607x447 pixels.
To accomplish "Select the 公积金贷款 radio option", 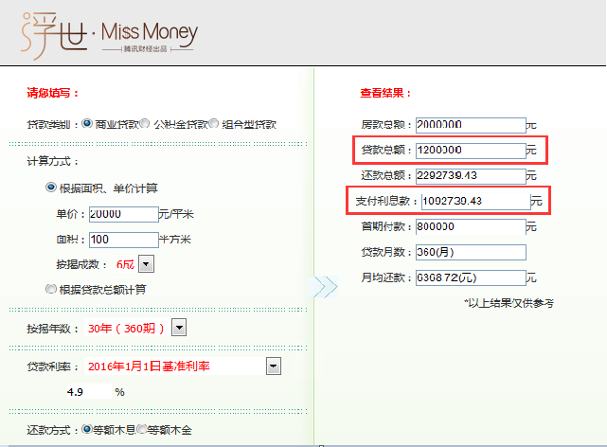I will 145,123.
